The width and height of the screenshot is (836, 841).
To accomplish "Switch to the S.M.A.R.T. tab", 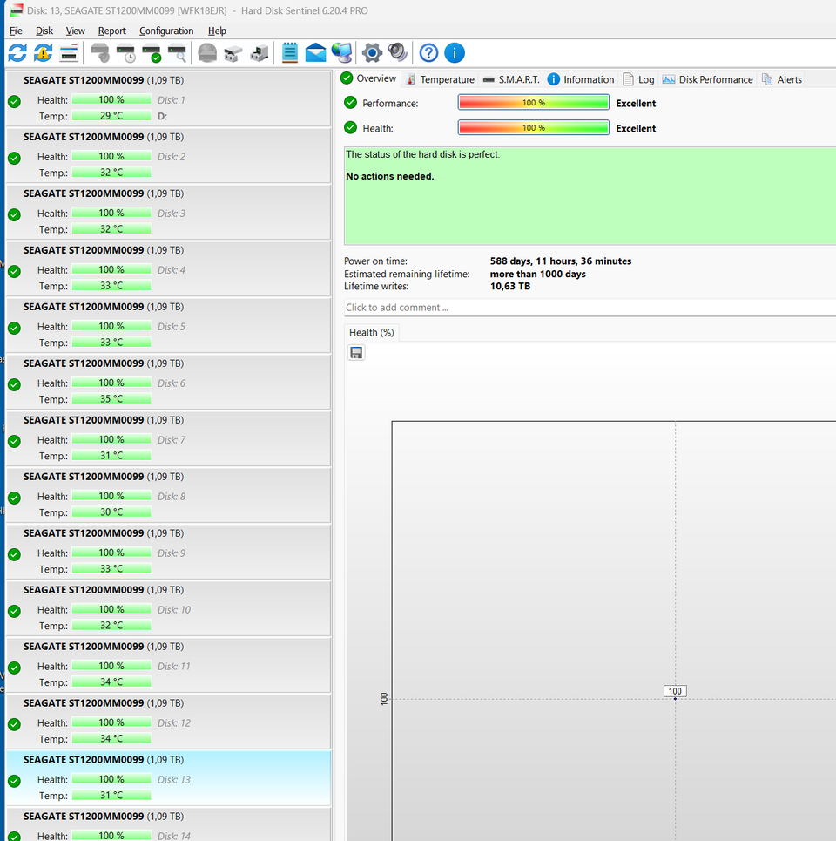I will 510,79.
